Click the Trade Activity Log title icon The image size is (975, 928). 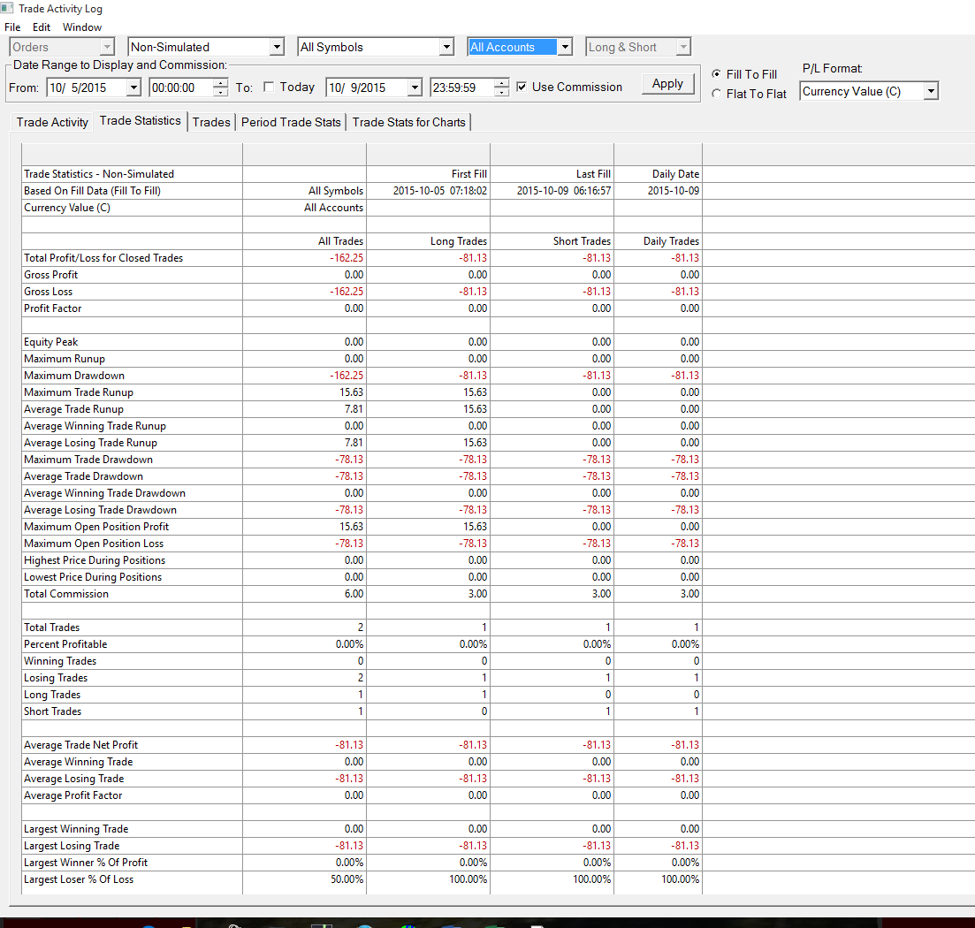tap(7, 8)
